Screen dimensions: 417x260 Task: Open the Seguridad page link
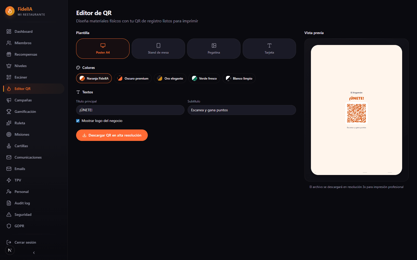(x=34, y=214)
